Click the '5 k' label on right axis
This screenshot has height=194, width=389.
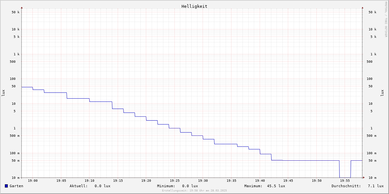pos(373,37)
